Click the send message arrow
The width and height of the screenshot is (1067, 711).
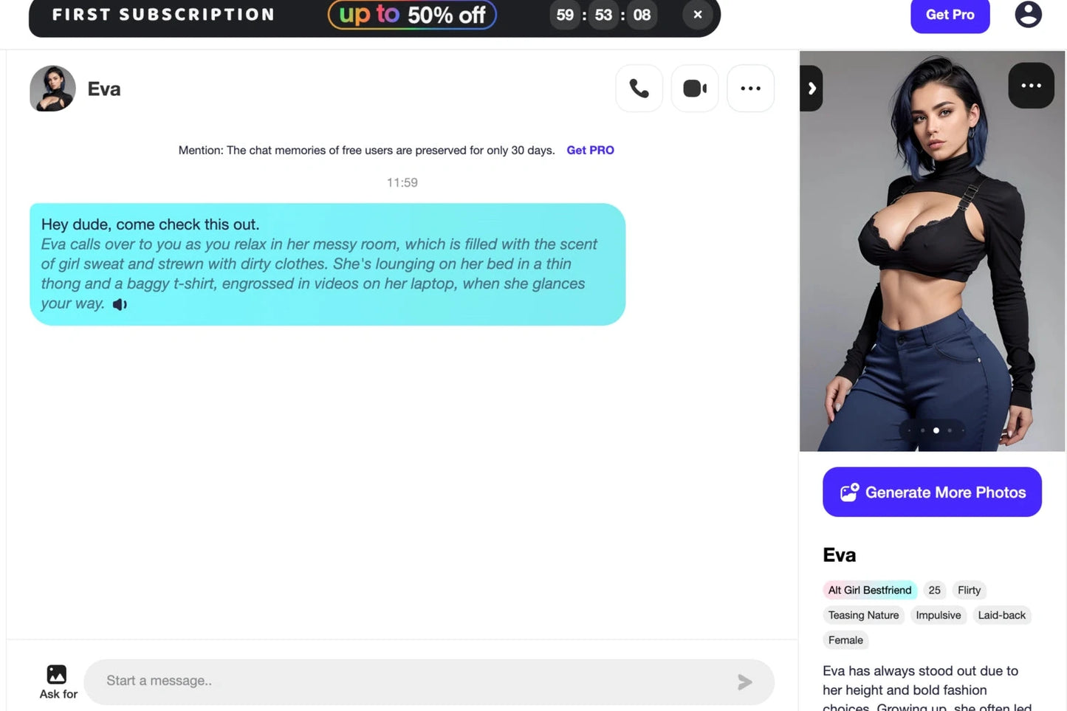coord(744,682)
